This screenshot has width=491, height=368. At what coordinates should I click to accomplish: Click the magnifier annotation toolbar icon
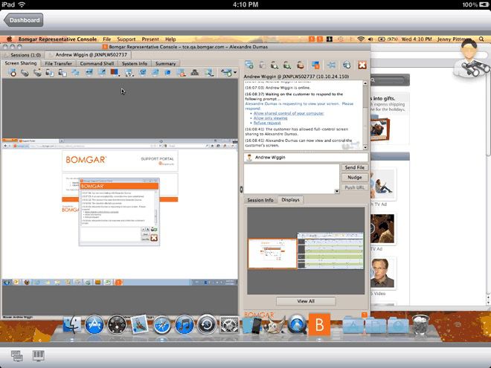(x=209, y=73)
